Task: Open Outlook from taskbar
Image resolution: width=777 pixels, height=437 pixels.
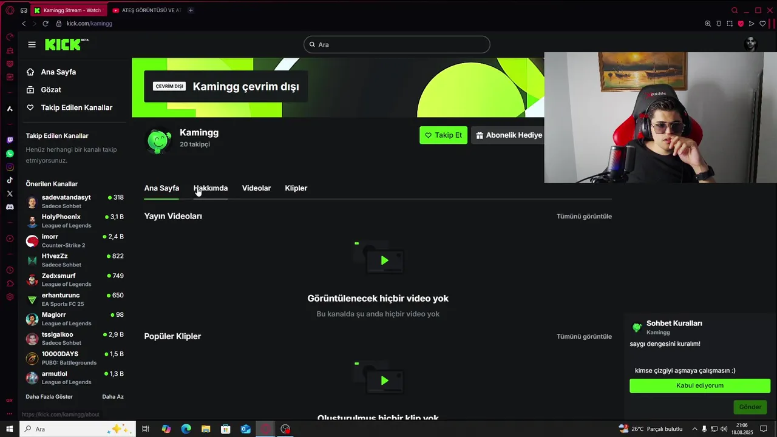Action: [x=245, y=429]
